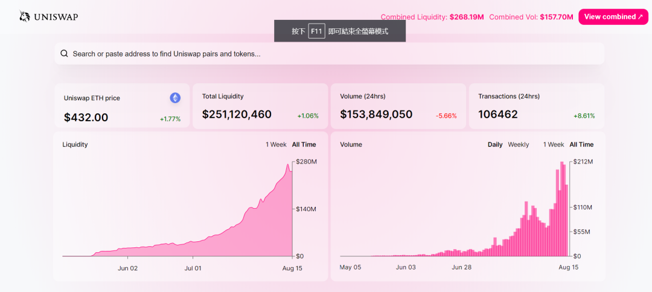The image size is (652, 292).
Task: Click the search magnifier icon
Action: (64, 54)
